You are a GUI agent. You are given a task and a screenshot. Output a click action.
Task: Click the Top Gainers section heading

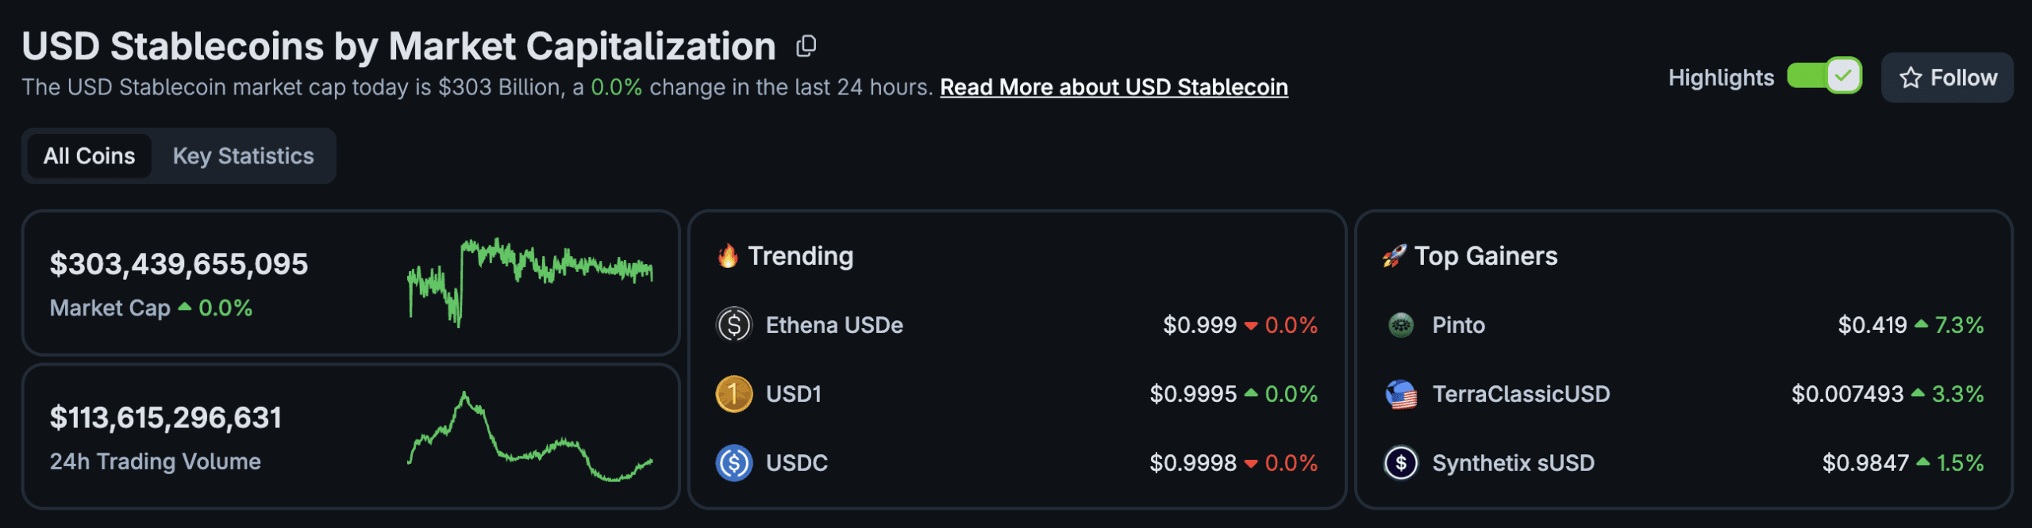(1485, 256)
